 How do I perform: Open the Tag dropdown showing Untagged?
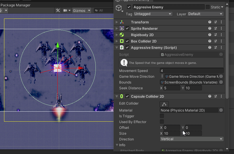153,14
